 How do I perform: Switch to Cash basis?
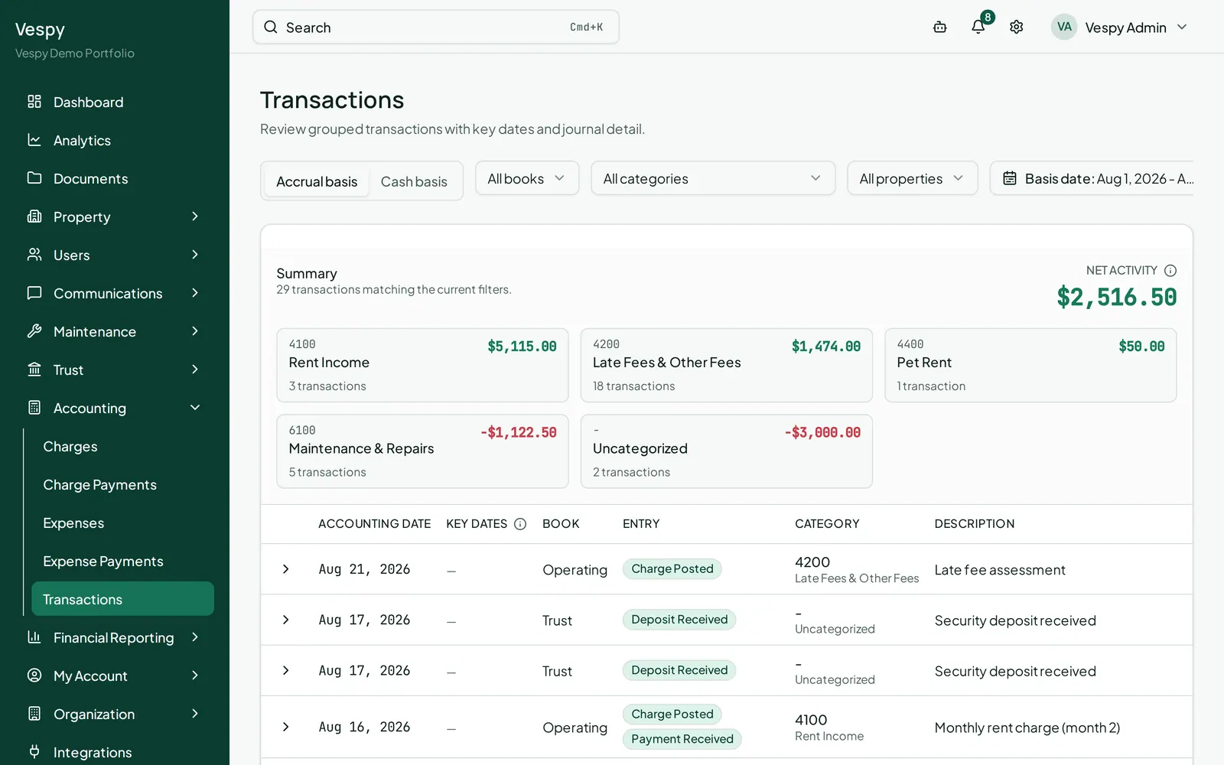point(414,181)
